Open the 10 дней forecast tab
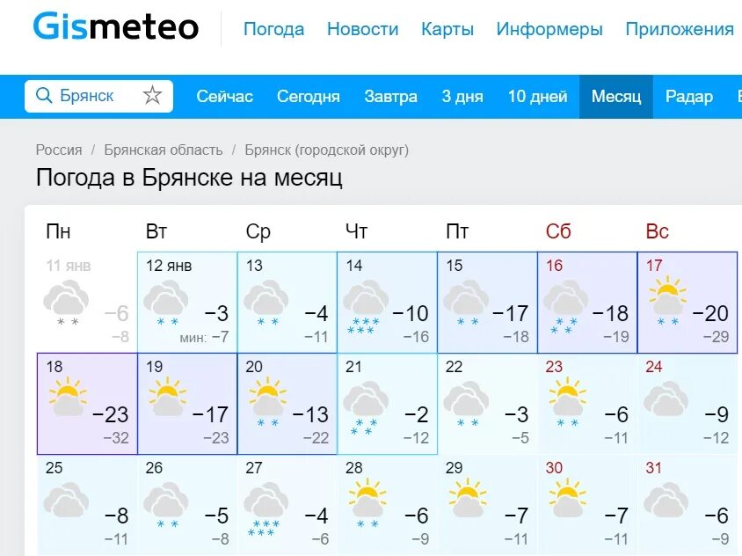The height and width of the screenshot is (556, 742). (537, 97)
